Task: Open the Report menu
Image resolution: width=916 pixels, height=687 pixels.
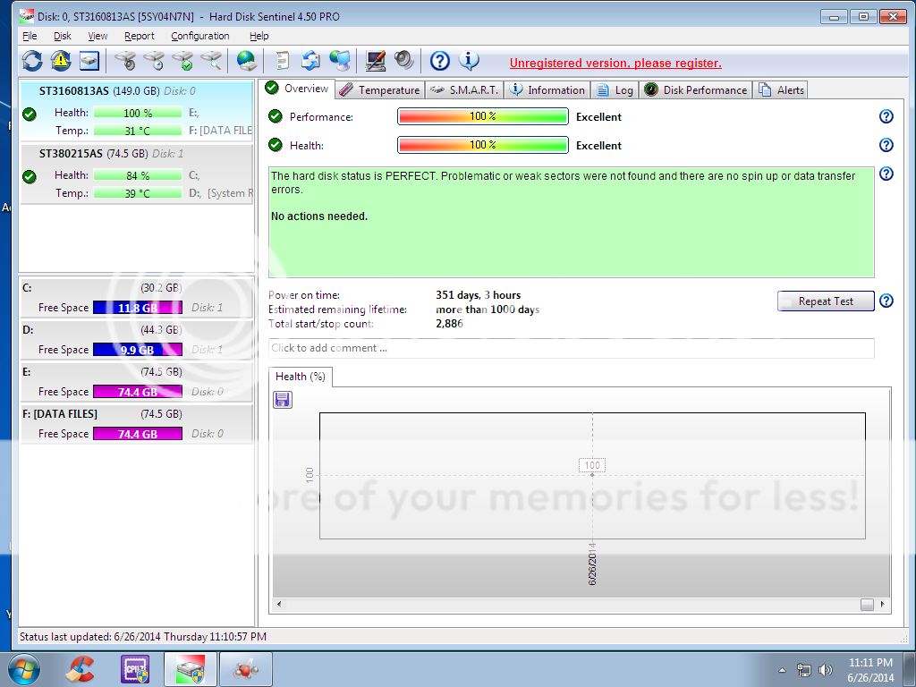Action: [x=139, y=36]
